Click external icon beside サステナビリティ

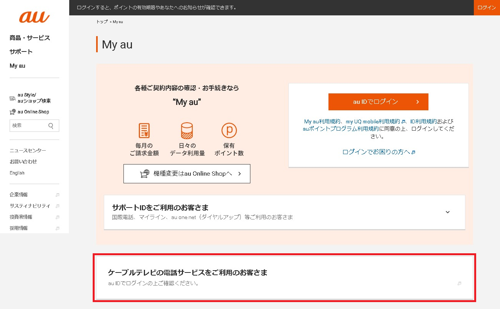tap(57, 206)
